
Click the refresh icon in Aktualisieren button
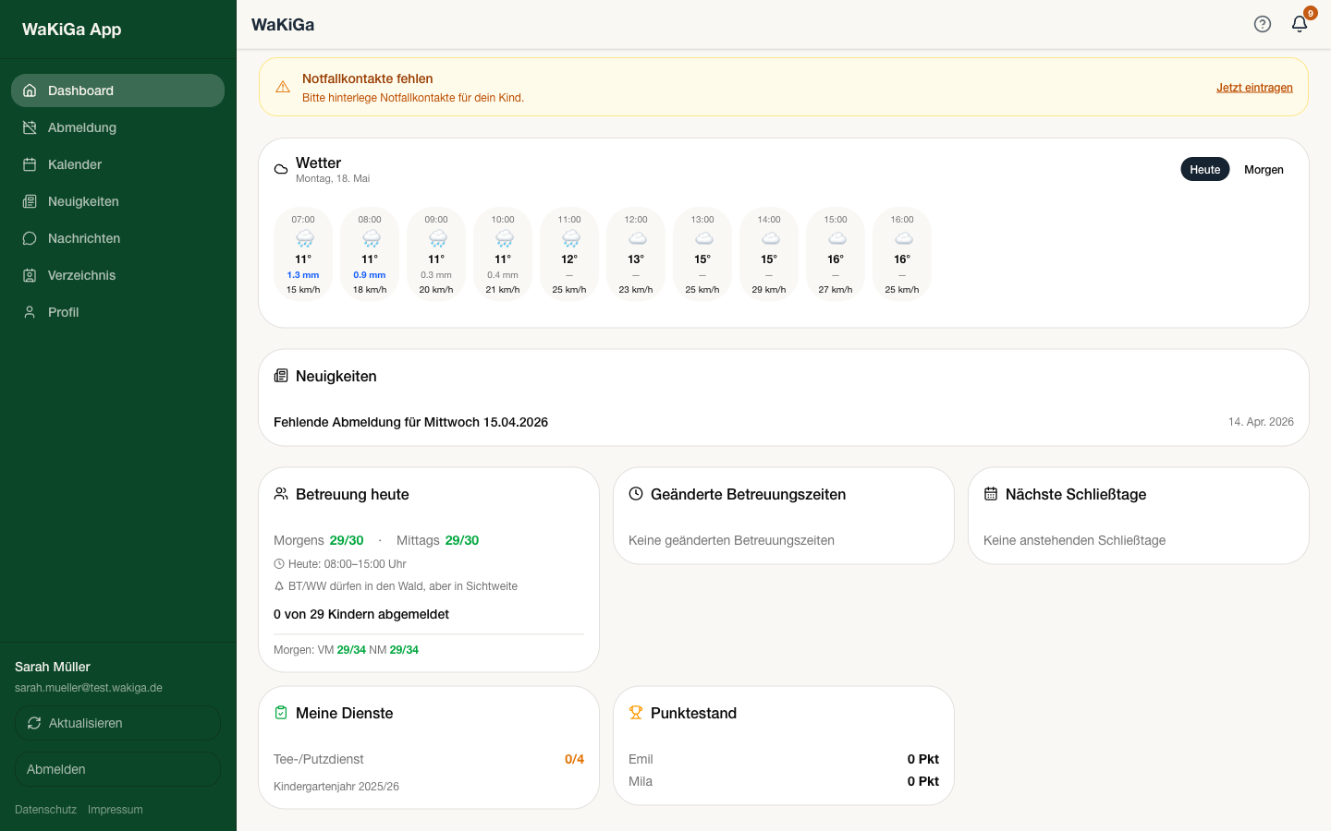(x=34, y=723)
